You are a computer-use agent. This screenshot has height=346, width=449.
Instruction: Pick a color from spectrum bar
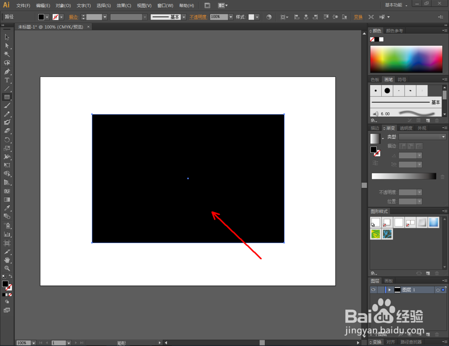pos(406,59)
